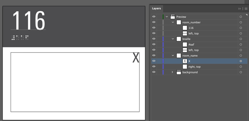Select the braille layer row
The image size is (249, 121).
click(x=199, y=39)
